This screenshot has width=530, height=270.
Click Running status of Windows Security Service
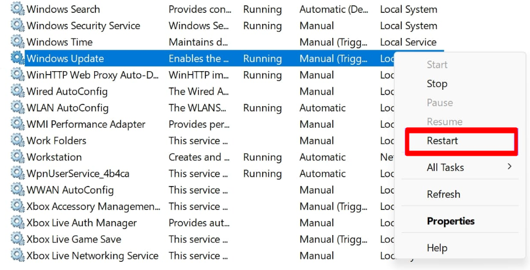tap(262, 26)
